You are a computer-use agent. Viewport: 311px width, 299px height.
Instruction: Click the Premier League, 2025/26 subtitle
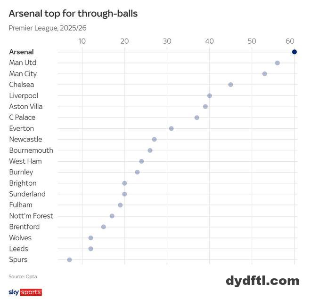coord(48,28)
